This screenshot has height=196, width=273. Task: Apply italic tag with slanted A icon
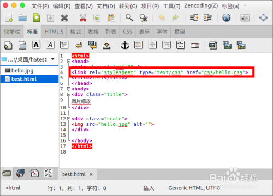pos(50,45)
